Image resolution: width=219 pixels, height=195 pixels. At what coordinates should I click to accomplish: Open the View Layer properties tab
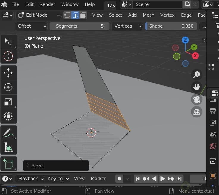[x=213, y=123]
